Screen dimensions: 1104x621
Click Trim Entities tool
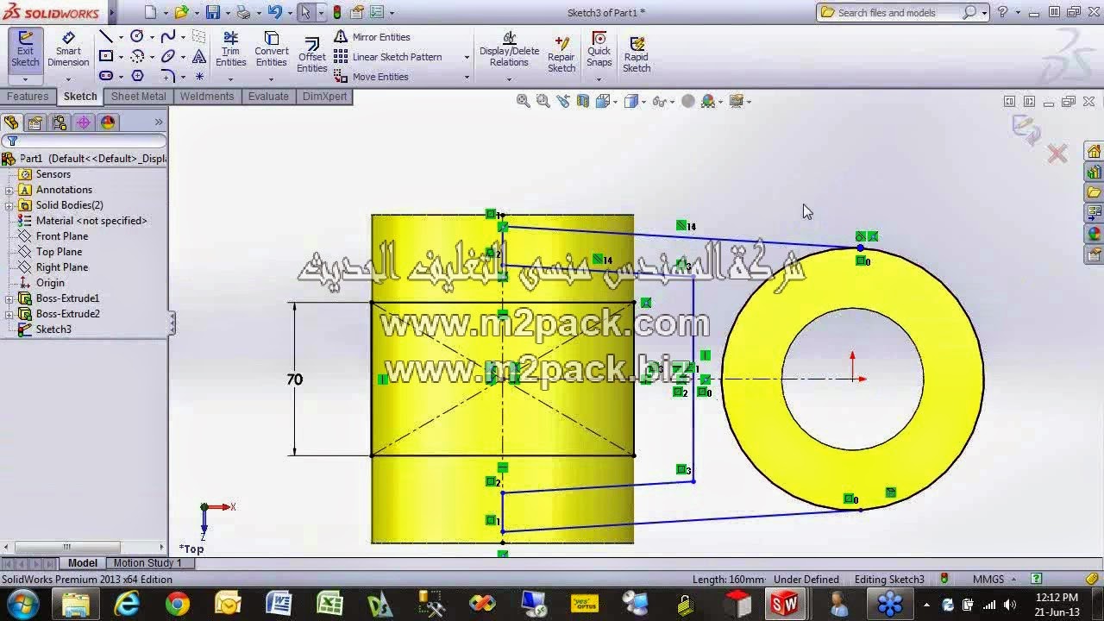click(x=230, y=50)
